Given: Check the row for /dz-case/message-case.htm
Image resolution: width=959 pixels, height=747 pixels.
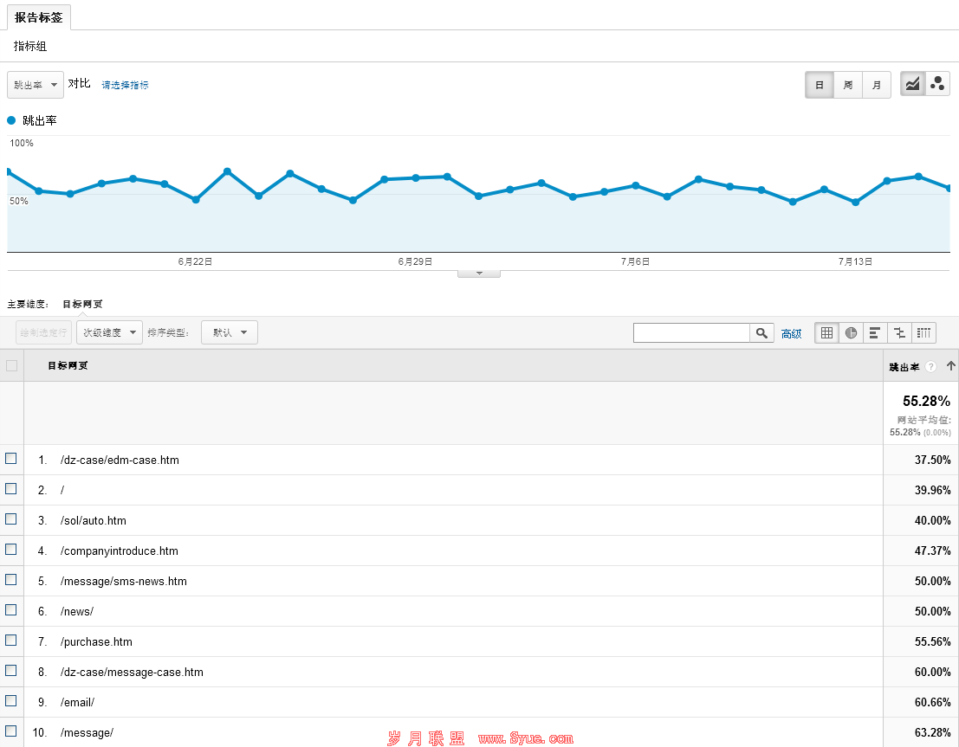Looking at the screenshot, I should click(11, 671).
